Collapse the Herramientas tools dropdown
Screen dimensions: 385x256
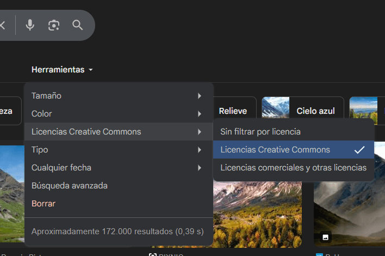point(62,70)
